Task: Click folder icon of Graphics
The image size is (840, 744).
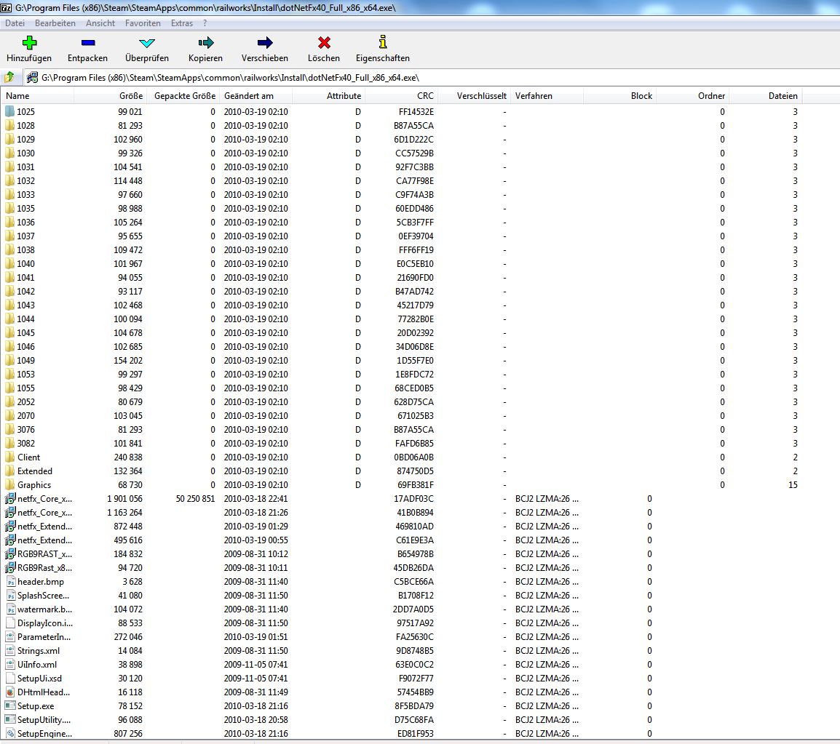Action: [x=9, y=485]
